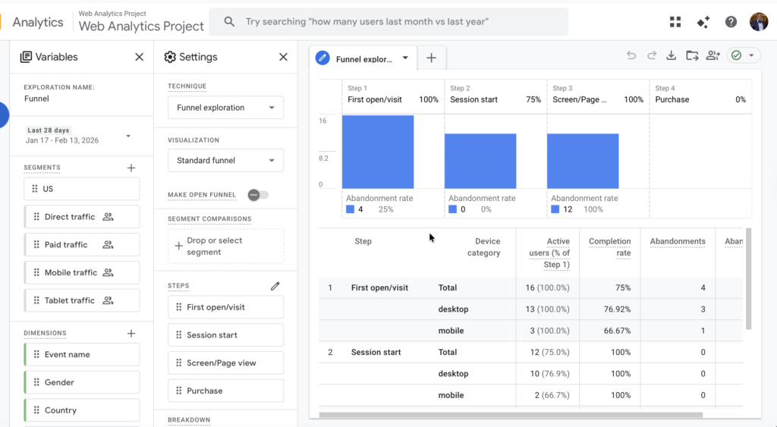Screen dimensions: 777x427
Task: Download the exploration via export icon
Action: (x=671, y=55)
